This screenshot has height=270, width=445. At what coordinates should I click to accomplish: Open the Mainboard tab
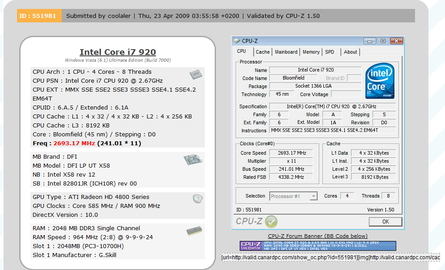click(286, 52)
